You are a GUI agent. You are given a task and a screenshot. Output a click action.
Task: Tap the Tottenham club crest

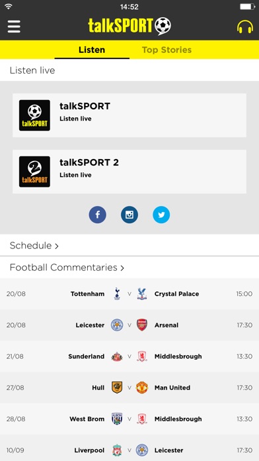click(x=117, y=293)
